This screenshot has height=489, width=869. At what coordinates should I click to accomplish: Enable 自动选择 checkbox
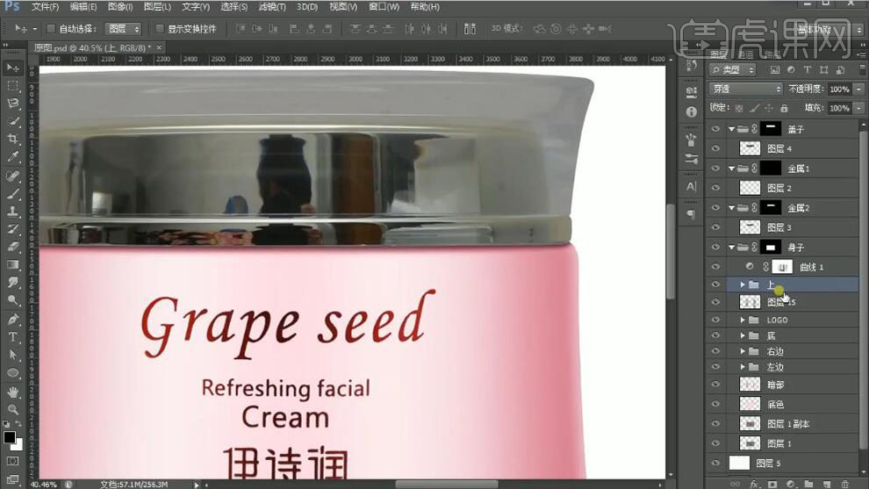click(50, 28)
